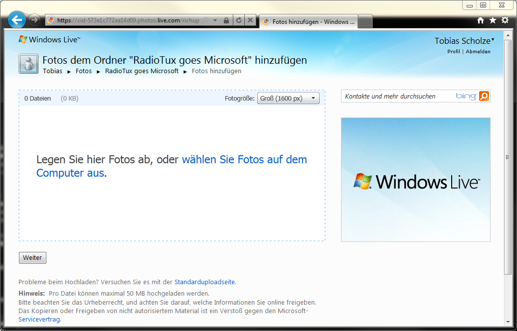This screenshot has height=331, width=517.
Task: Open 'RadioTux goes Microsoft' breadcrumb link
Action: click(x=142, y=71)
